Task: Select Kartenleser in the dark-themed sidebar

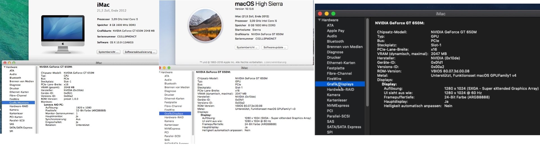Action: (337, 100)
